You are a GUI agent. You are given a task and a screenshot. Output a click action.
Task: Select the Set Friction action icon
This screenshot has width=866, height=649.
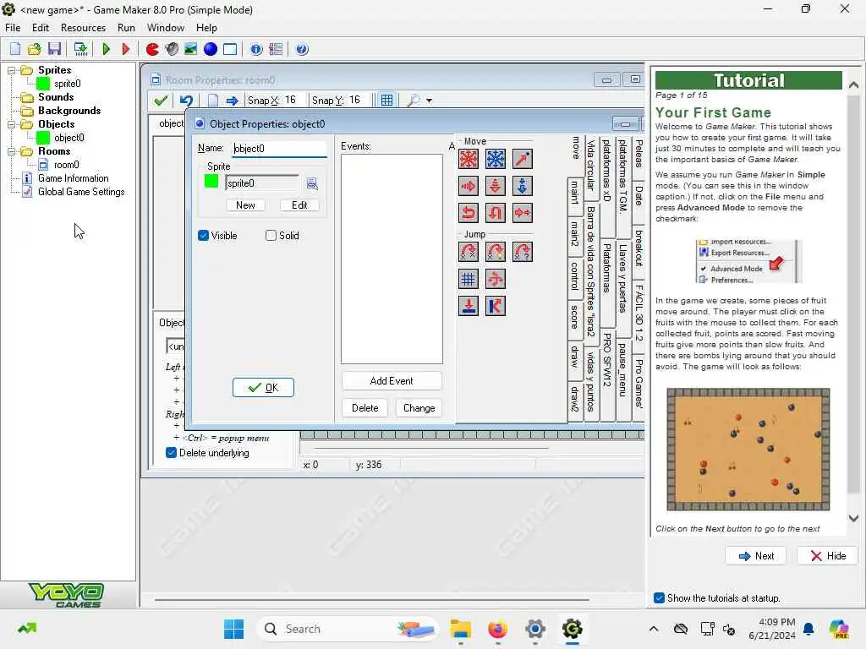(523, 213)
